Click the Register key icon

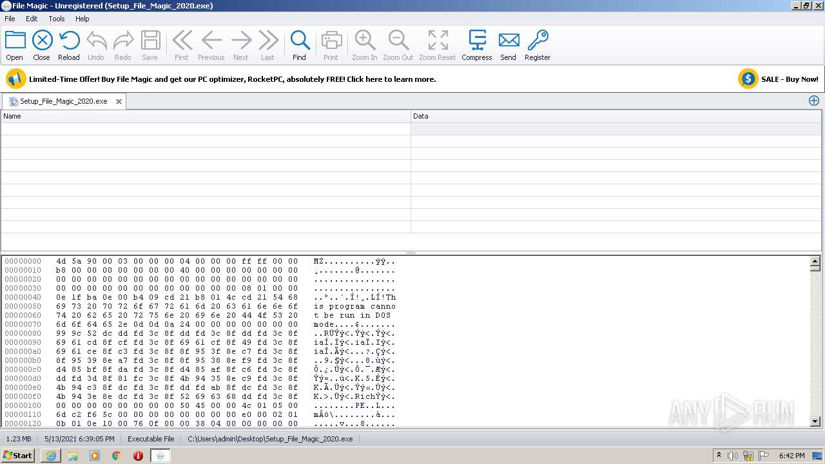pyautogui.click(x=538, y=41)
